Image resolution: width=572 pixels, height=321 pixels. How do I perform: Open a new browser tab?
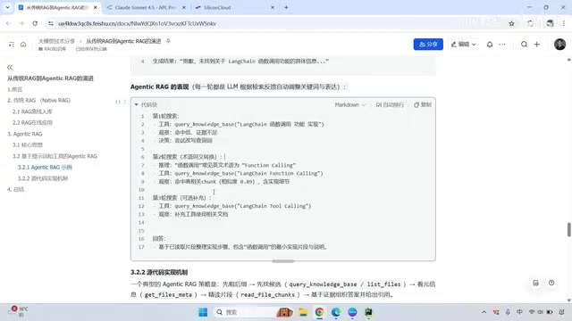[x=286, y=7]
